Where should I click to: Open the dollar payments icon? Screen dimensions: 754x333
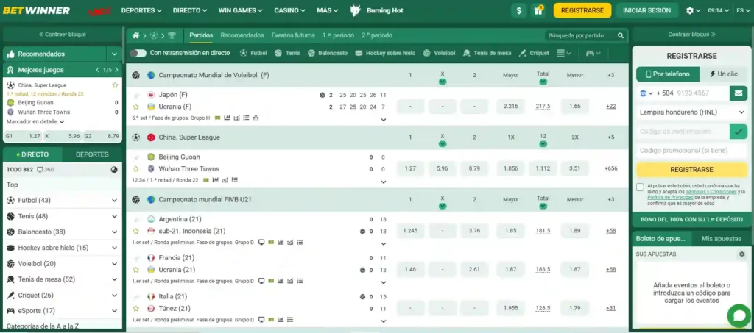(518, 10)
